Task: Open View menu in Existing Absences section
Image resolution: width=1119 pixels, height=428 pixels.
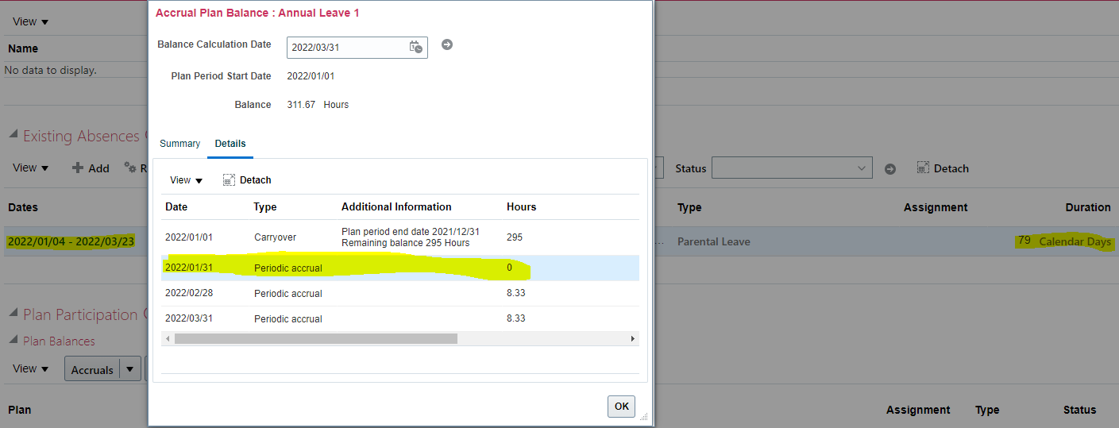Action: 30,168
